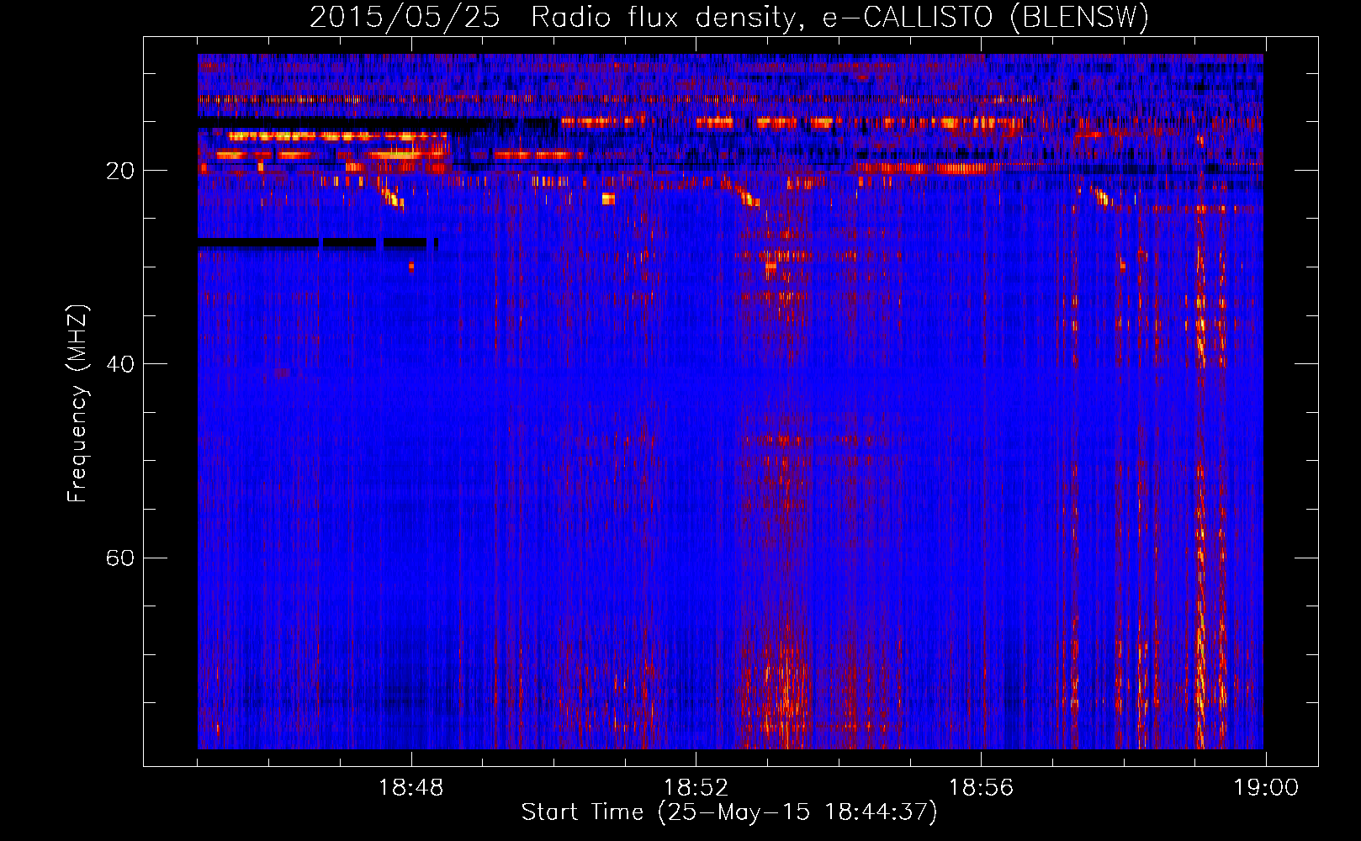Image resolution: width=1361 pixels, height=841 pixels.
Task: Select the 18:48 time tick label
Action: (411, 788)
